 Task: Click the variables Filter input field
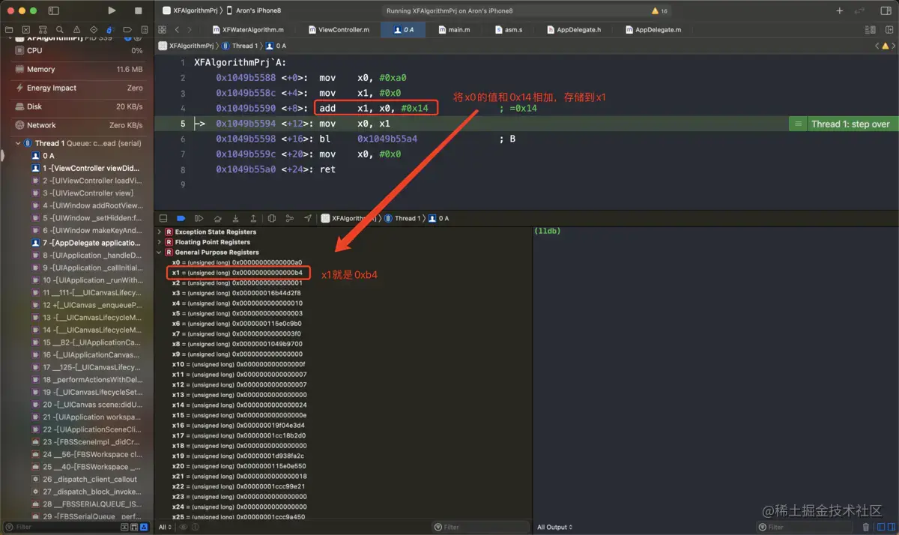479,527
